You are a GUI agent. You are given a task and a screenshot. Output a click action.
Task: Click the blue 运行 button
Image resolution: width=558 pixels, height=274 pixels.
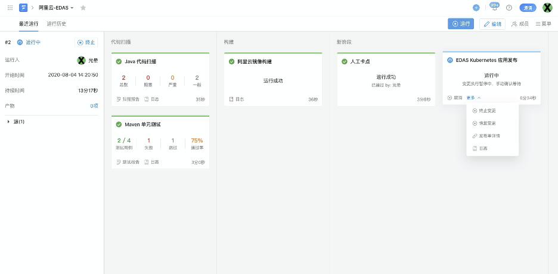461,24
